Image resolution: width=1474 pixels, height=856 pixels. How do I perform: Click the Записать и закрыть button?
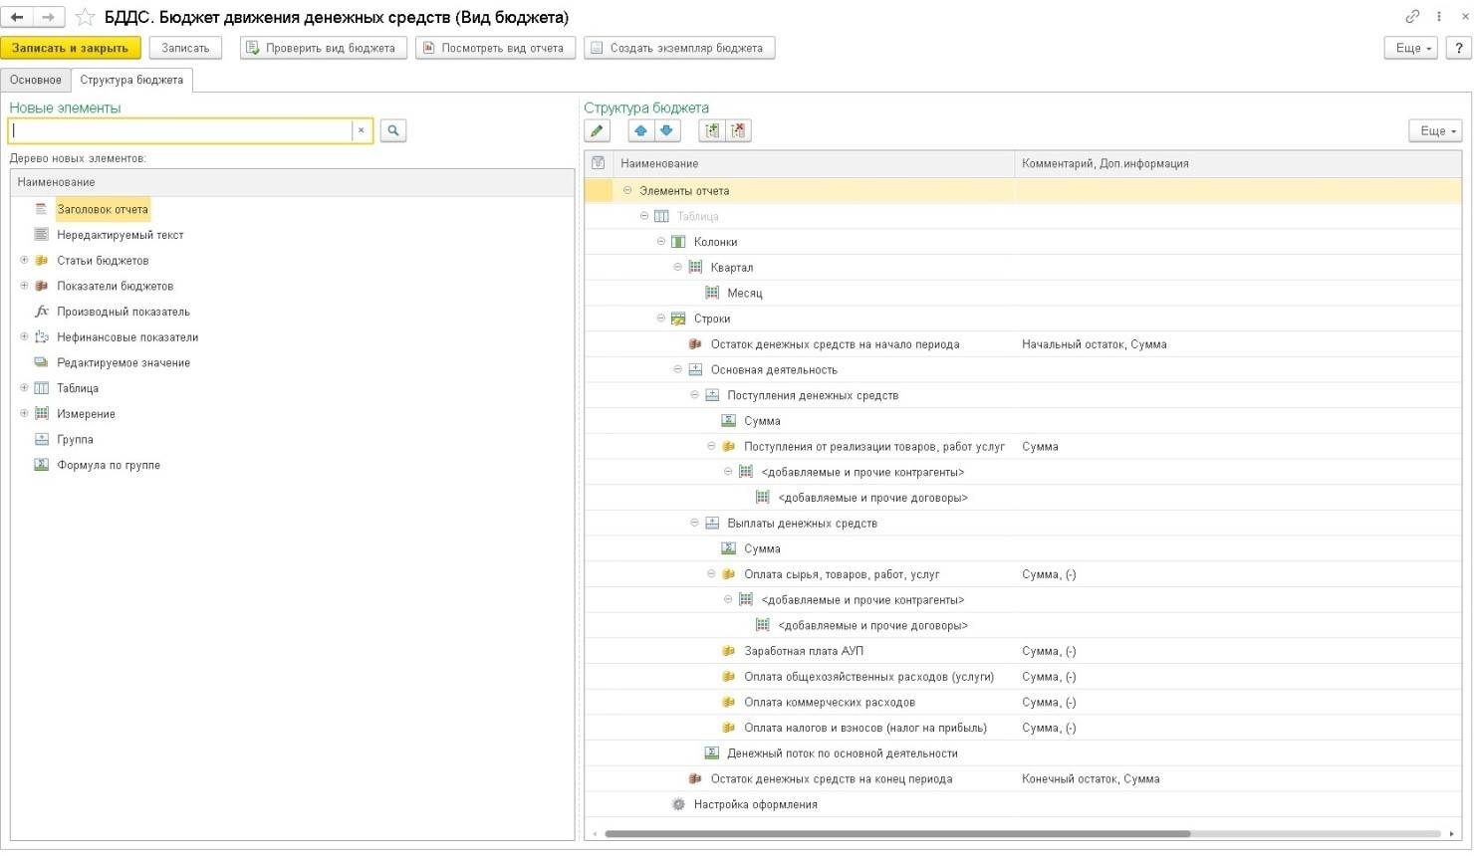pyautogui.click(x=70, y=48)
